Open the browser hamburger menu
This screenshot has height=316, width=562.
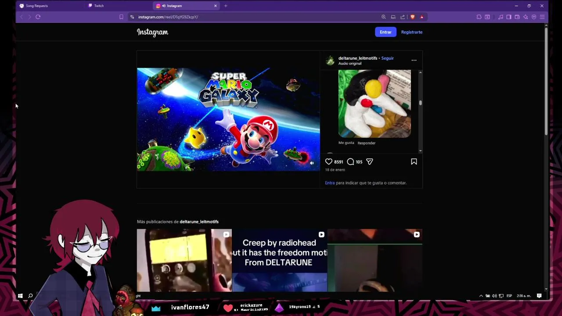pyautogui.click(x=542, y=17)
